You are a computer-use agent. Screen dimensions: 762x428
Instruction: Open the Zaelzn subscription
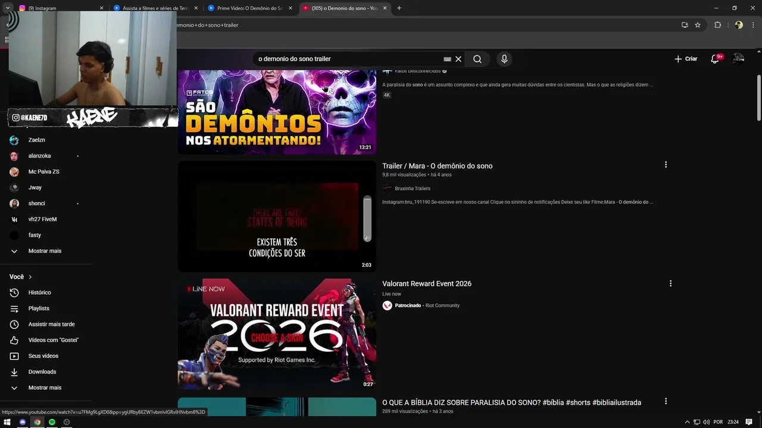[37, 140]
